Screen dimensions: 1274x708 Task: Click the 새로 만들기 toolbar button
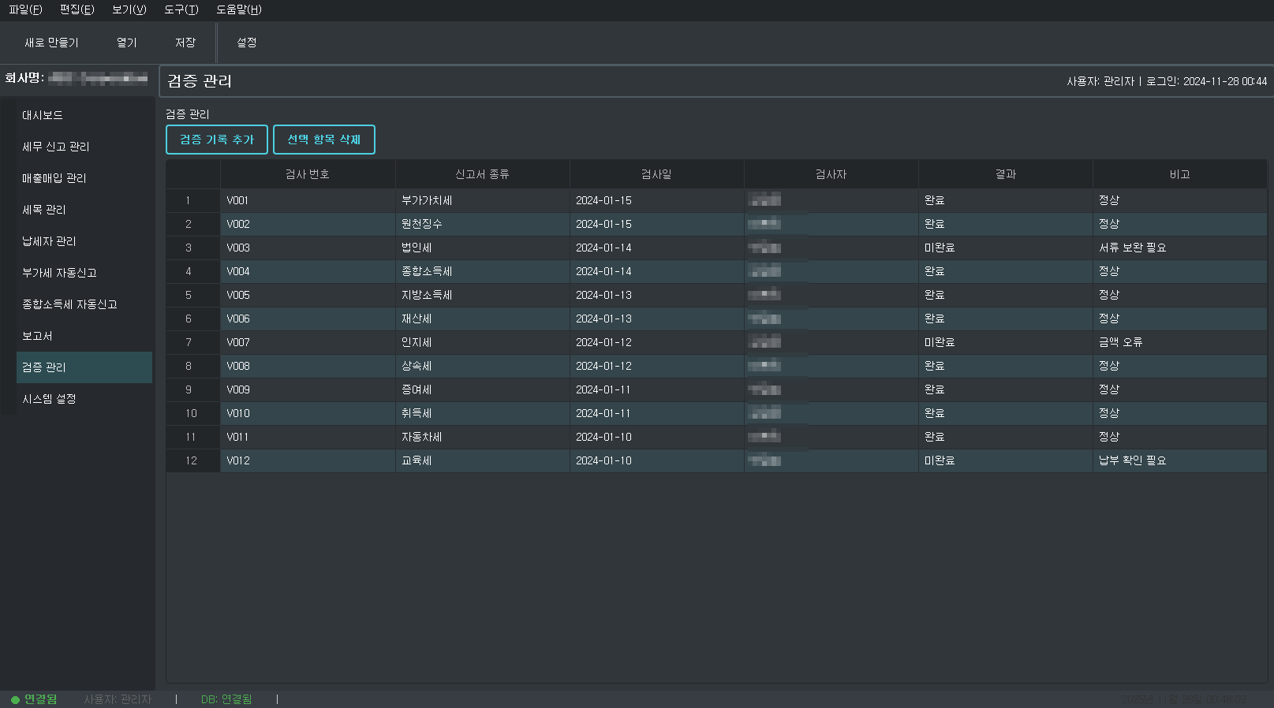(x=51, y=43)
